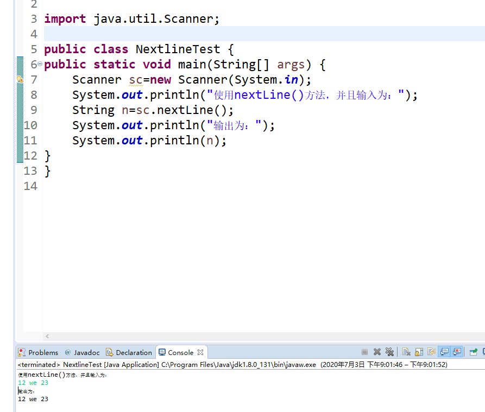485x412 pixels.
Task: Click the word Scanner in the import statement
Action: pos(188,19)
